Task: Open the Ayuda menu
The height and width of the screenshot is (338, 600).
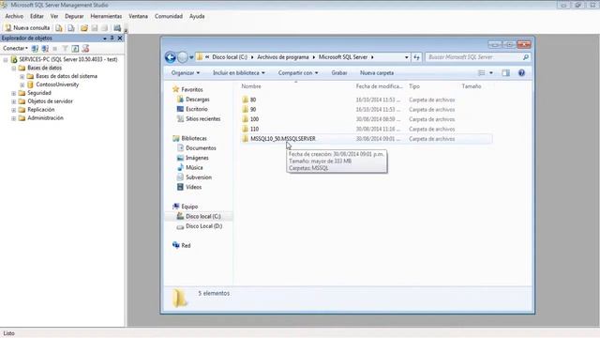Action: coord(197,16)
